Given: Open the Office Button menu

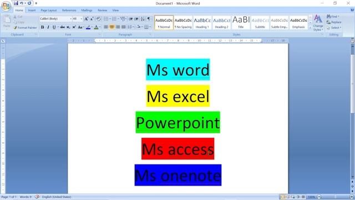Looking at the screenshot, I should pos(6,6).
